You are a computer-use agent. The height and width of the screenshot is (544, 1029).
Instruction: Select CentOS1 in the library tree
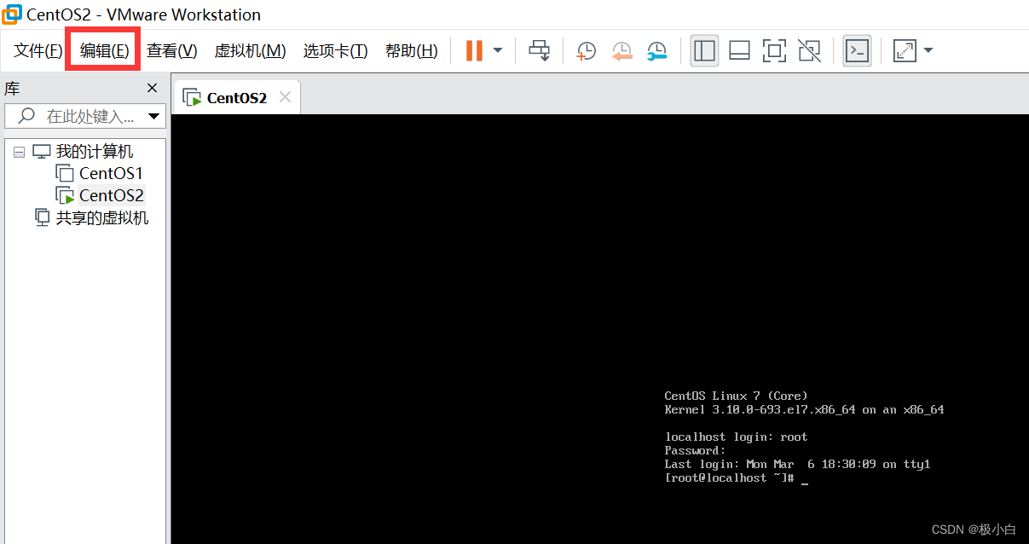[111, 173]
